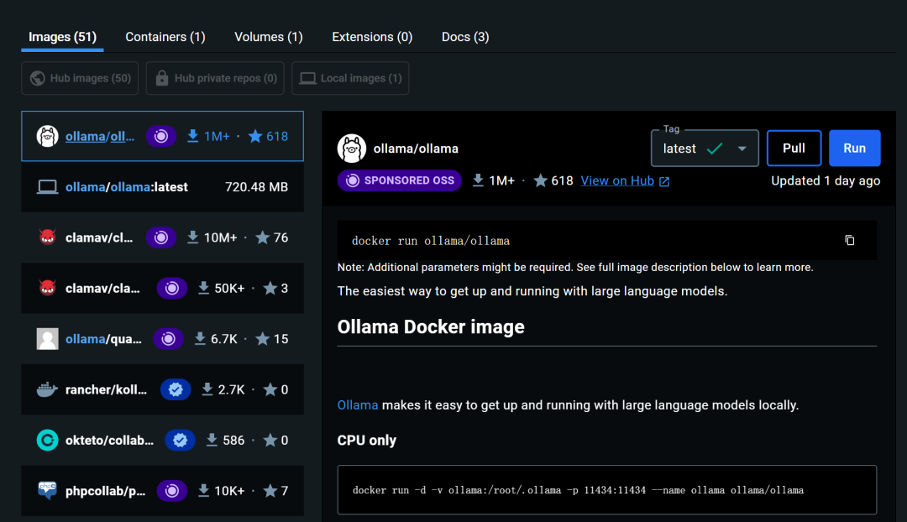907x522 pixels.
Task: Click the ollama llama avatar in the sidebar
Action: 47,135
